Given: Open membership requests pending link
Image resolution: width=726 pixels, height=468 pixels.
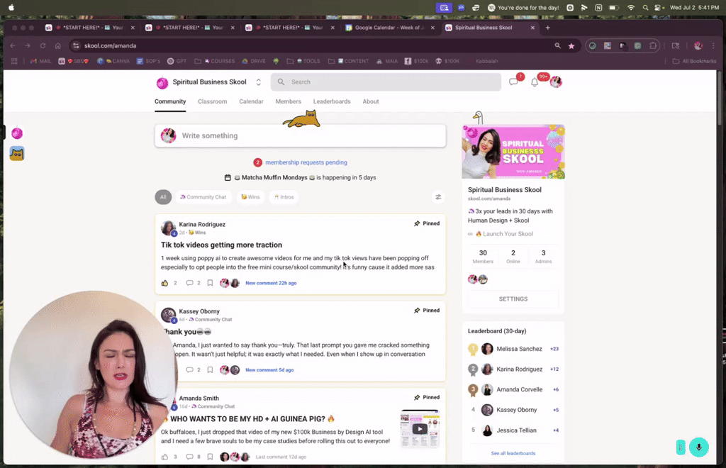Looking at the screenshot, I should coord(306,162).
